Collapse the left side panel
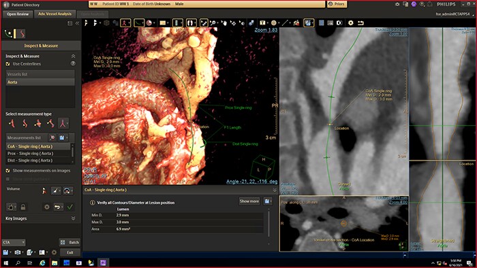 click(78, 23)
